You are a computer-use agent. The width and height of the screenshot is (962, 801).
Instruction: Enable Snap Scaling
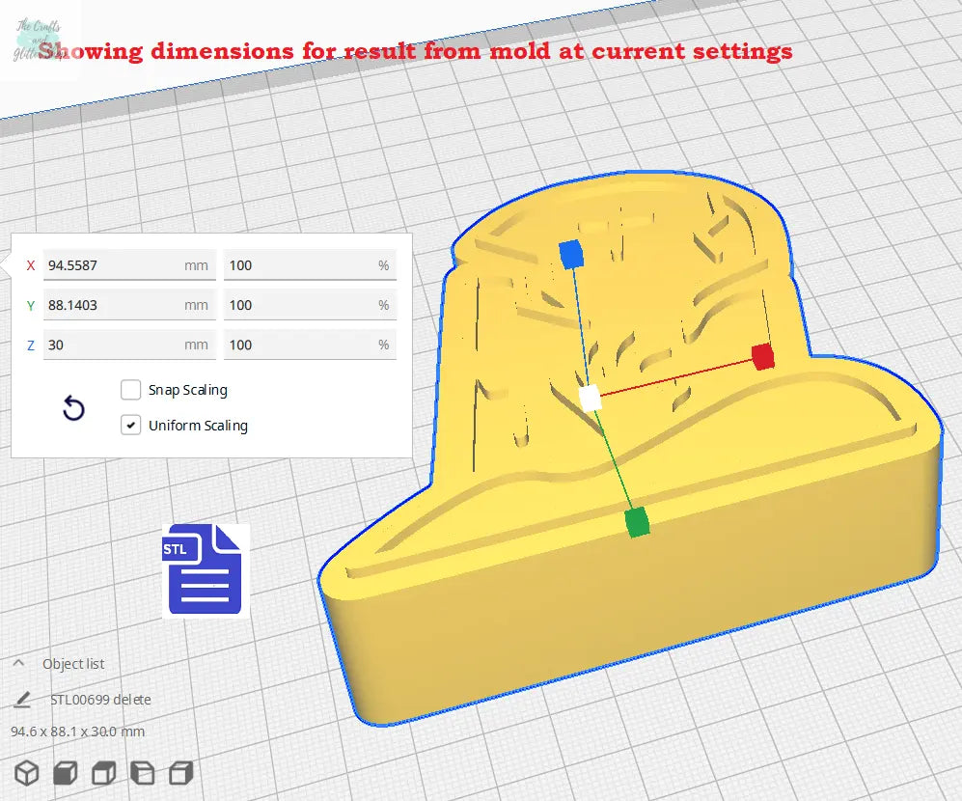coord(131,390)
